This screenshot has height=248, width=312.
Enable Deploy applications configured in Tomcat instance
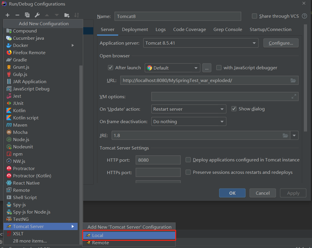click(x=188, y=160)
